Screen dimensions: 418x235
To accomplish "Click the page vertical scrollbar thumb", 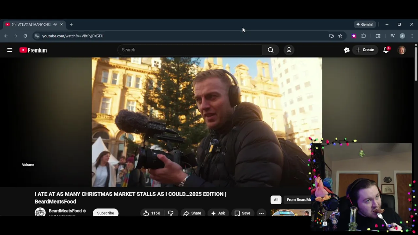I will pos(416,64).
